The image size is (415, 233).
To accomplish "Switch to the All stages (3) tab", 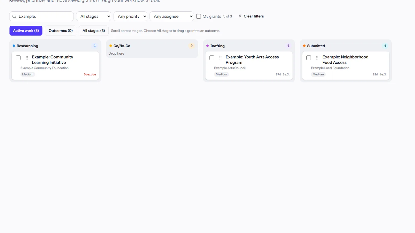I will pyautogui.click(x=94, y=31).
